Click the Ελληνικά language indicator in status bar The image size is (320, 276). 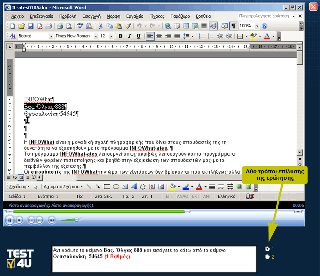(x=226, y=196)
